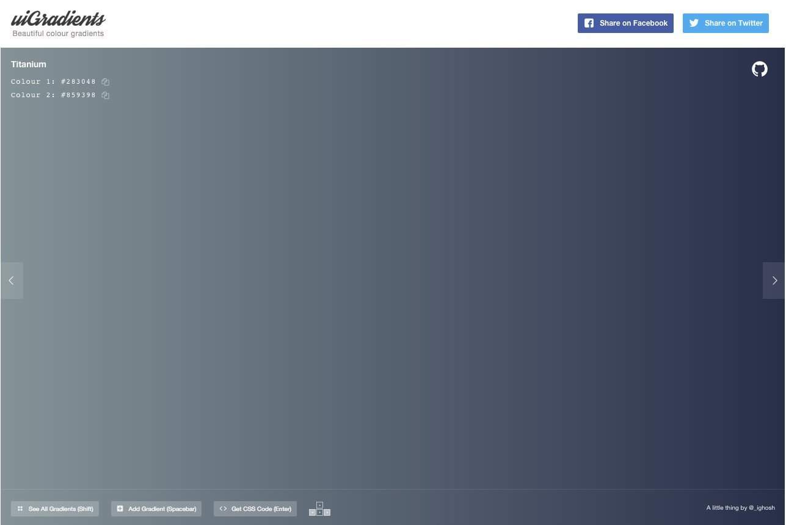Click Share on Facebook button

point(625,23)
